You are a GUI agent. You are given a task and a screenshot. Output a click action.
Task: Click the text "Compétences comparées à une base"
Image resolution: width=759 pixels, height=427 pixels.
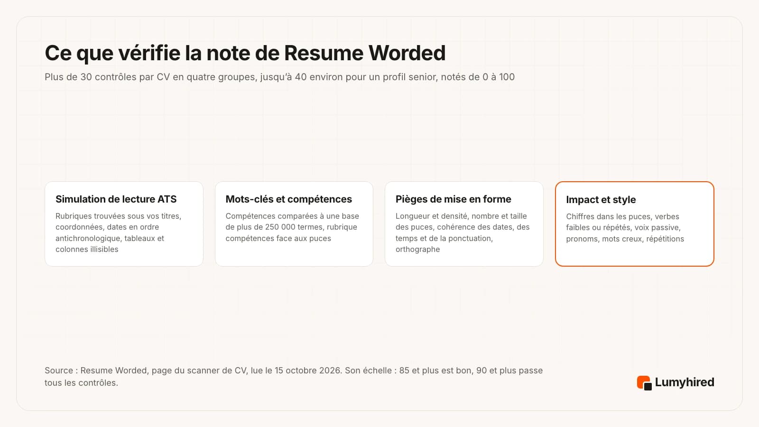[292, 216]
